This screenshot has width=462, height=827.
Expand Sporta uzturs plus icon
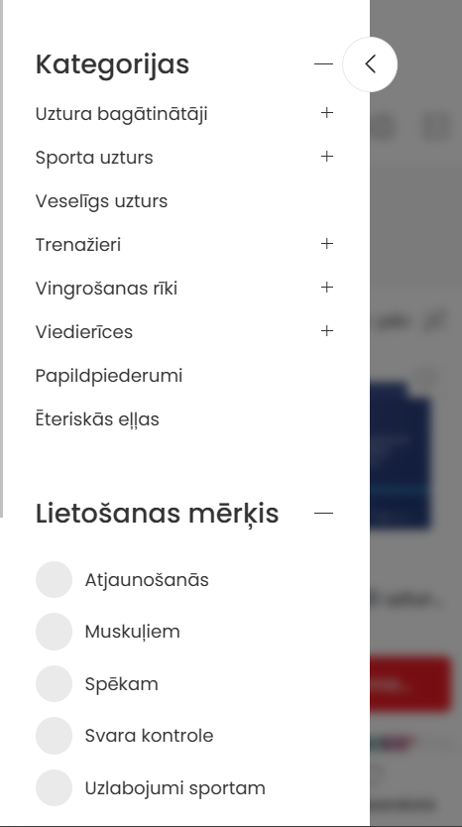click(327, 157)
